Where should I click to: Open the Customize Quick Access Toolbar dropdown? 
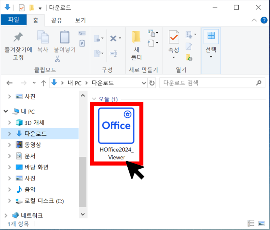click(40, 8)
